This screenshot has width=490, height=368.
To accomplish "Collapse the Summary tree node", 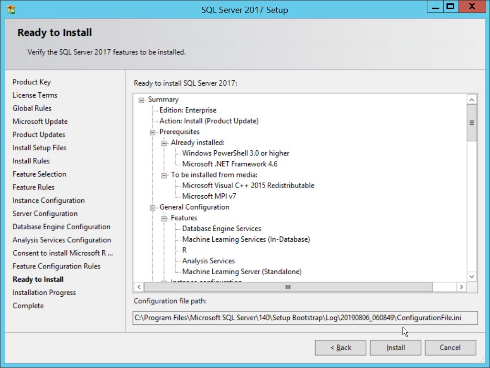I will pyautogui.click(x=141, y=100).
